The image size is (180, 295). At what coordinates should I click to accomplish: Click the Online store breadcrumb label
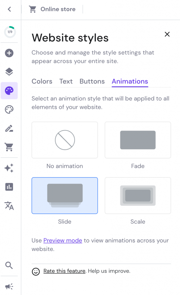[58, 9]
